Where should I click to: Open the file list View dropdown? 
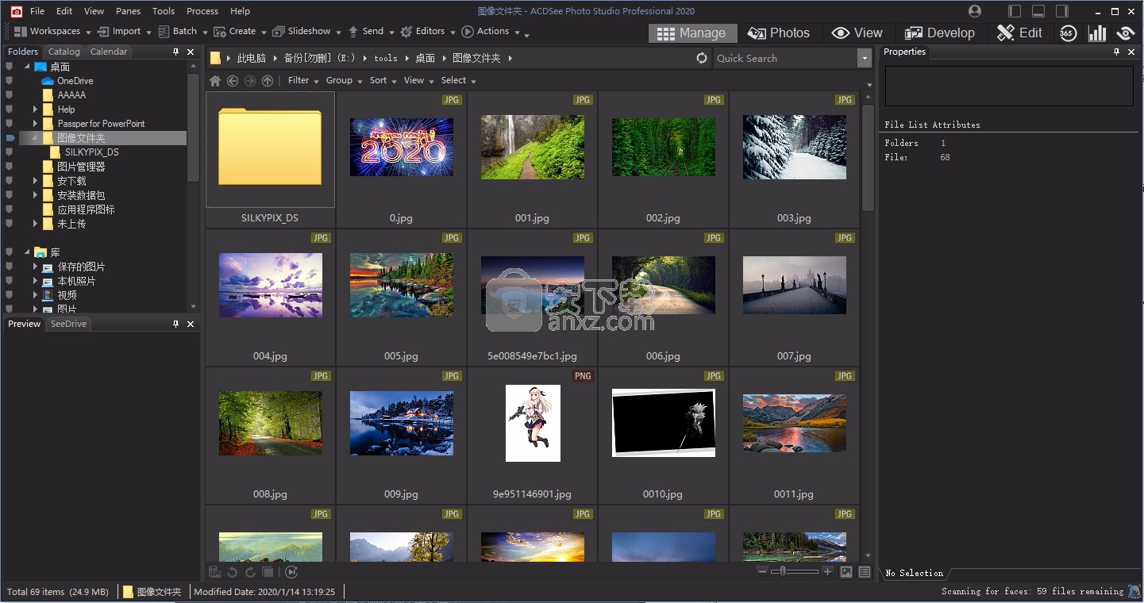pos(418,80)
